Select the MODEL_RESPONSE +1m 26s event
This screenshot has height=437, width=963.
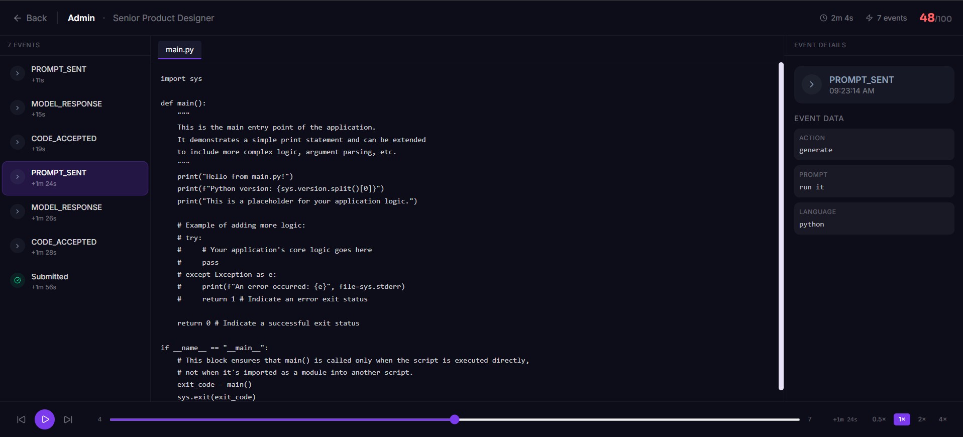75,212
